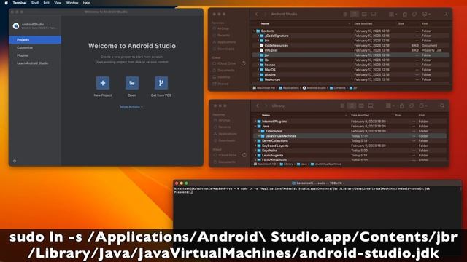
Task: Expand the Keychains folder triangle
Action: pyautogui.click(x=255, y=151)
